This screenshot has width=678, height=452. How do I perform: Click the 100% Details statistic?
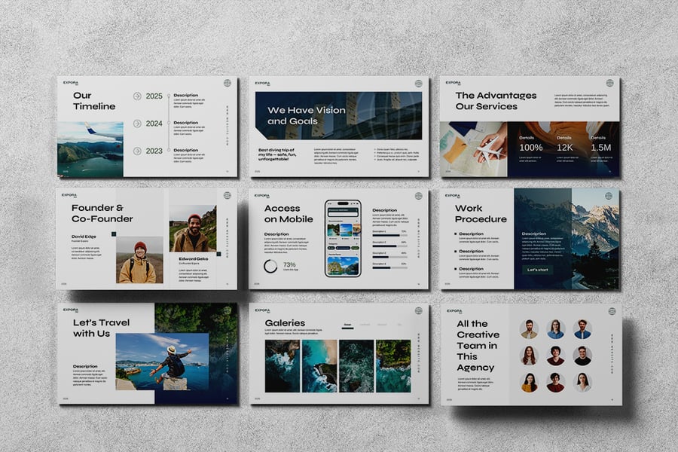[x=530, y=148]
